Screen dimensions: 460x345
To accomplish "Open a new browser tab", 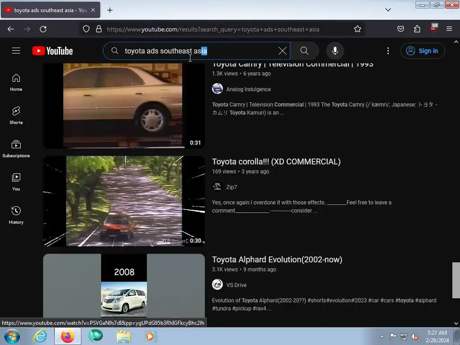I will 110,10.
